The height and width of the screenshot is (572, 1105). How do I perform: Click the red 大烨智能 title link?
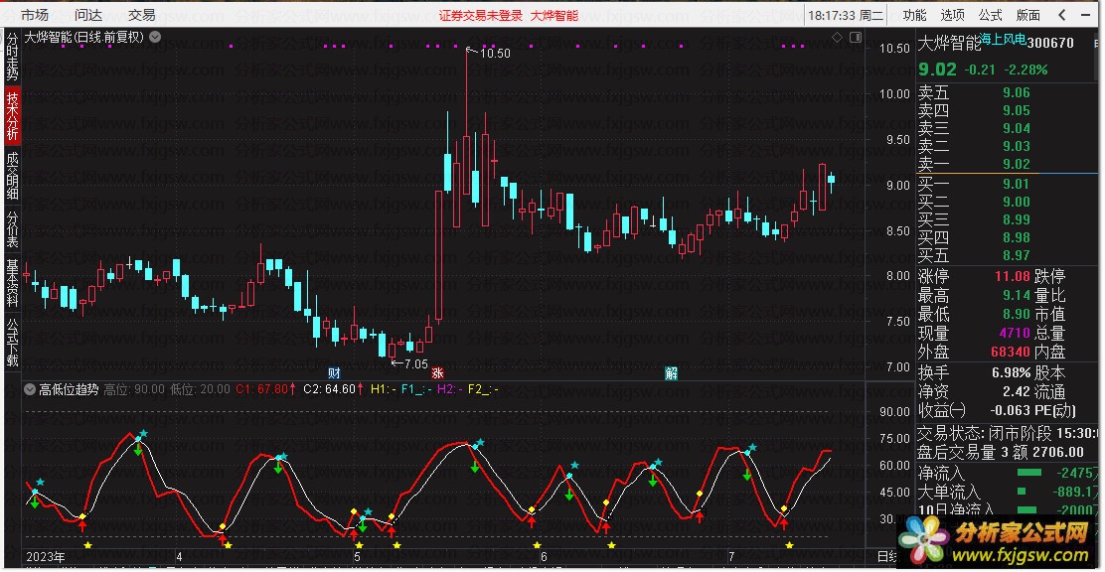click(554, 16)
